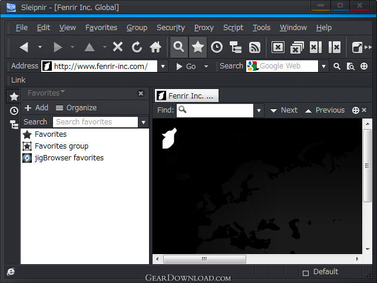Click the Up one level triangle icon
Screen dimensions: 377x283
click(90, 47)
